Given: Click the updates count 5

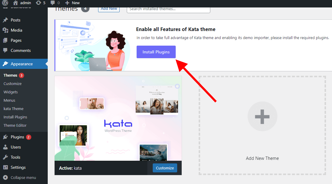Looking at the screenshot, I should (x=44, y=3).
